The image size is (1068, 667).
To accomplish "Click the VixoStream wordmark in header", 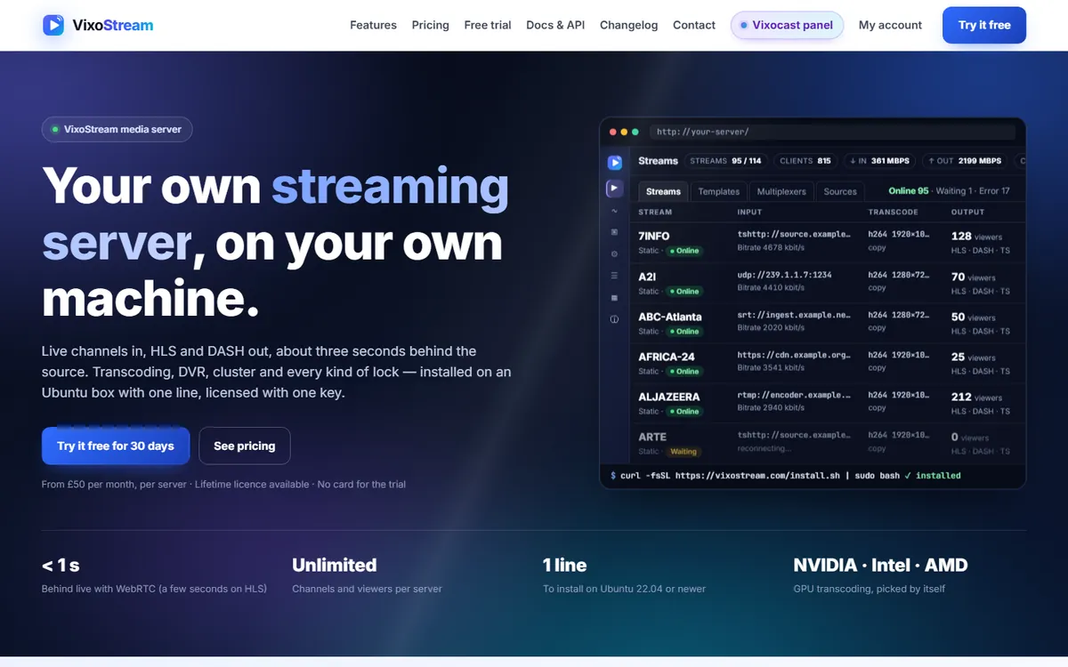I will coord(113,25).
